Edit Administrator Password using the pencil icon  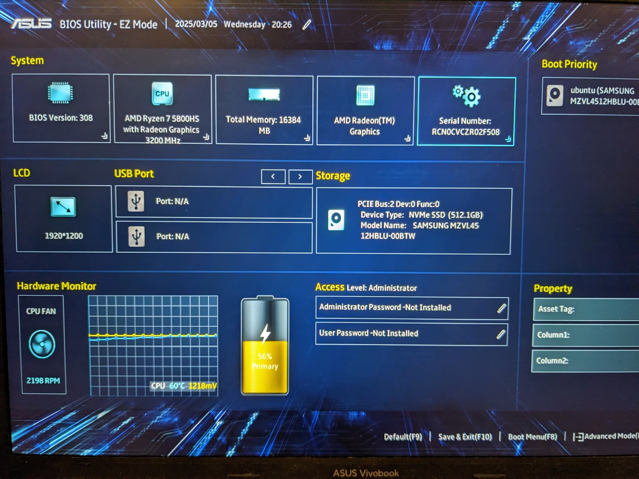pos(501,308)
